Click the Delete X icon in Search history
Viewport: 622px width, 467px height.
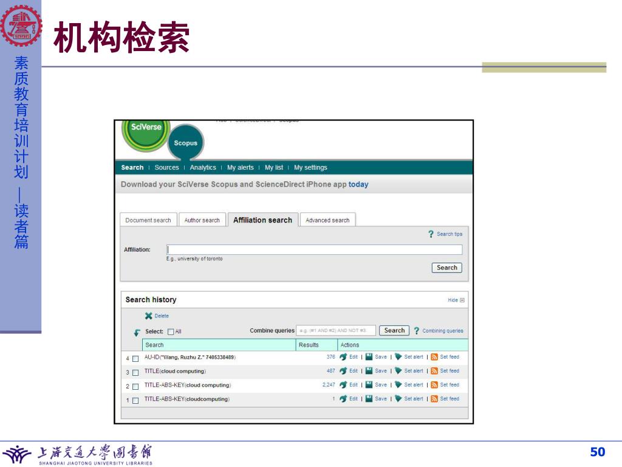pos(148,316)
